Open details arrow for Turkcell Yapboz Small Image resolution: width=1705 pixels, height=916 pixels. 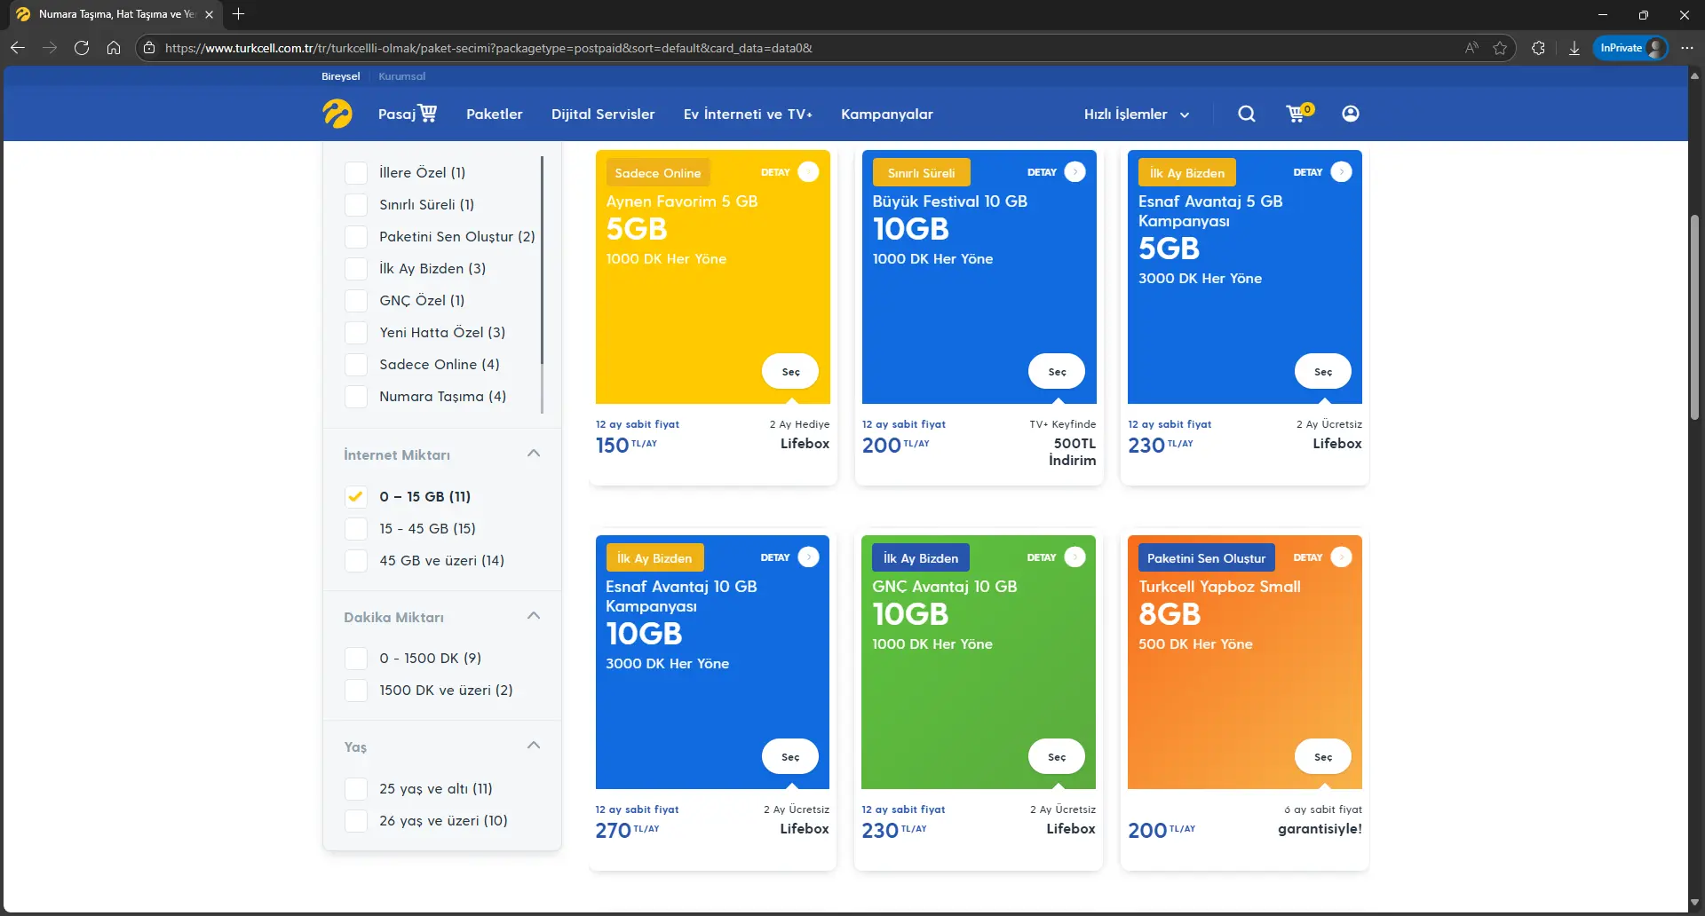tap(1341, 557)
